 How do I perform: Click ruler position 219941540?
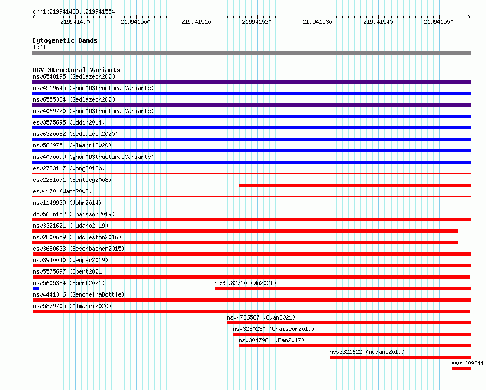(x=378, y=22)
